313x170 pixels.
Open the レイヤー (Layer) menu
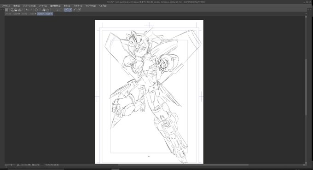click(43, 6)
